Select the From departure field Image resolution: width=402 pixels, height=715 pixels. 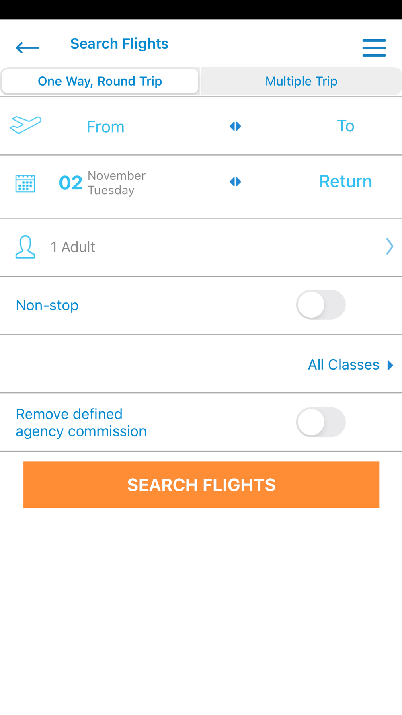click(106, 127)
